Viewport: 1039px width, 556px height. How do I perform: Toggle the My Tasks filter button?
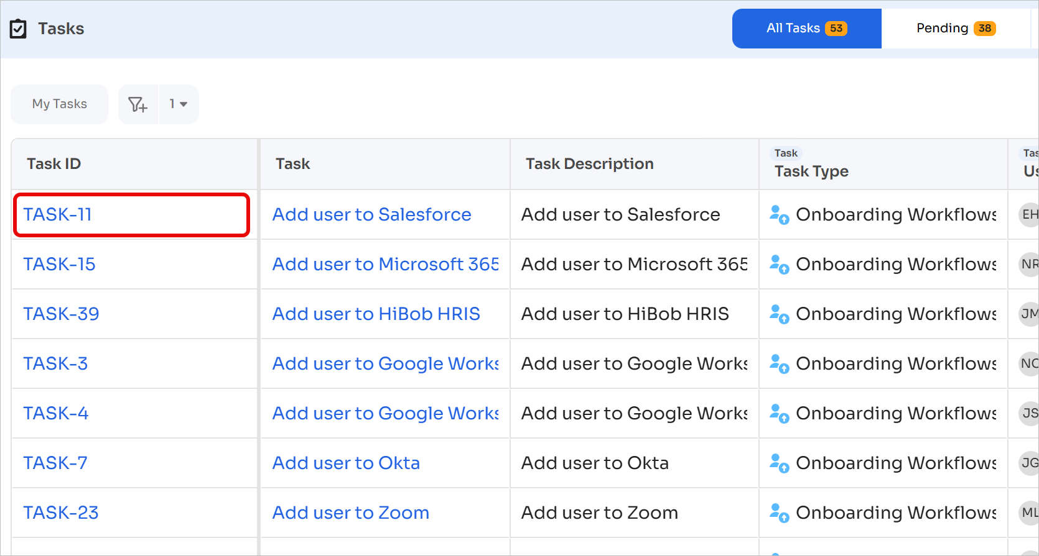pos(60,104)
